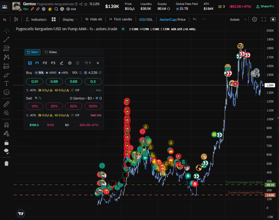
Task: Click the share icon beside token name
Action: click(81, 4)
